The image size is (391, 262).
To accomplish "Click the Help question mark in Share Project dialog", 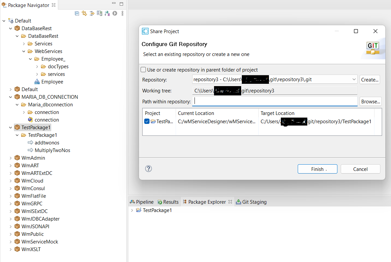I will (x=148, y=169).
